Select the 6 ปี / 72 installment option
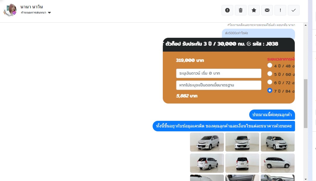This screenshot has height=181, width=316. coord(270,82)
